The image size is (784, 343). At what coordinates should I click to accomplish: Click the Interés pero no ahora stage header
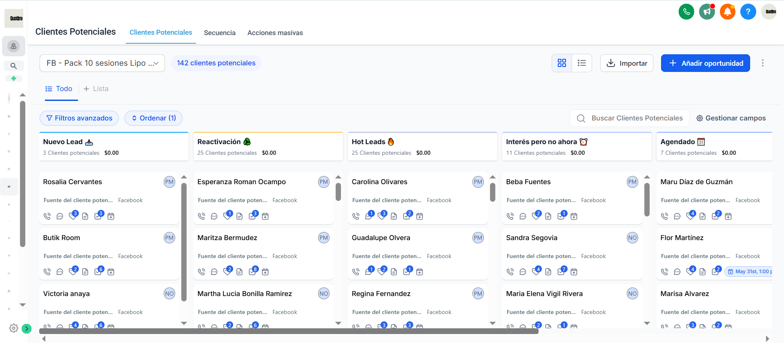[577, 146]
